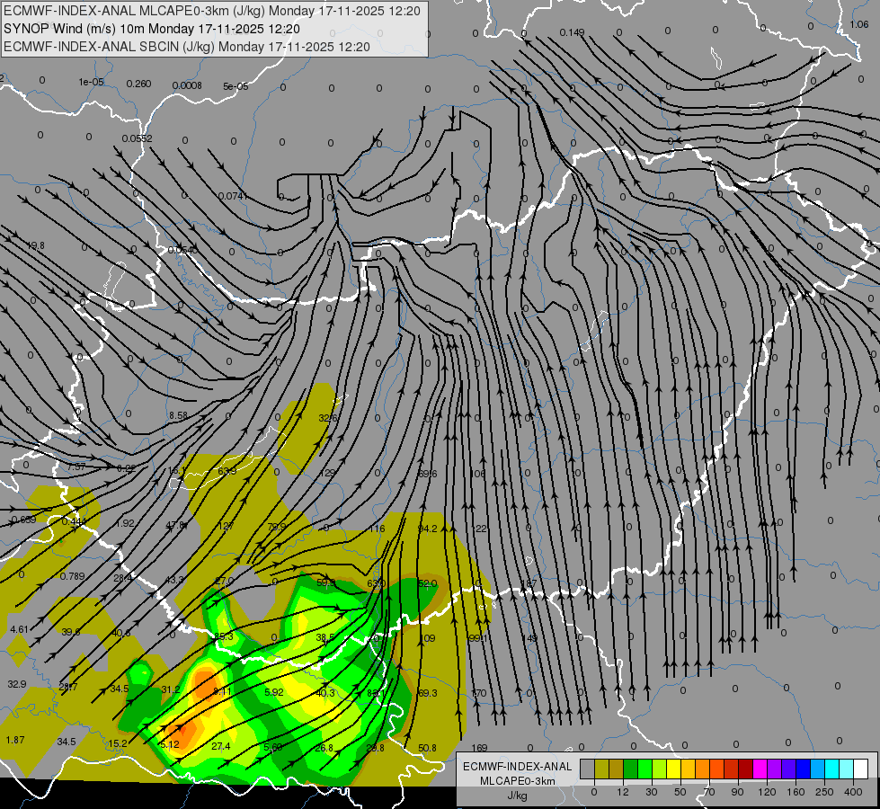The height and width of the screenshot is (809, 880).
Task: Click the map value 5.12
Action: [170, 745]
